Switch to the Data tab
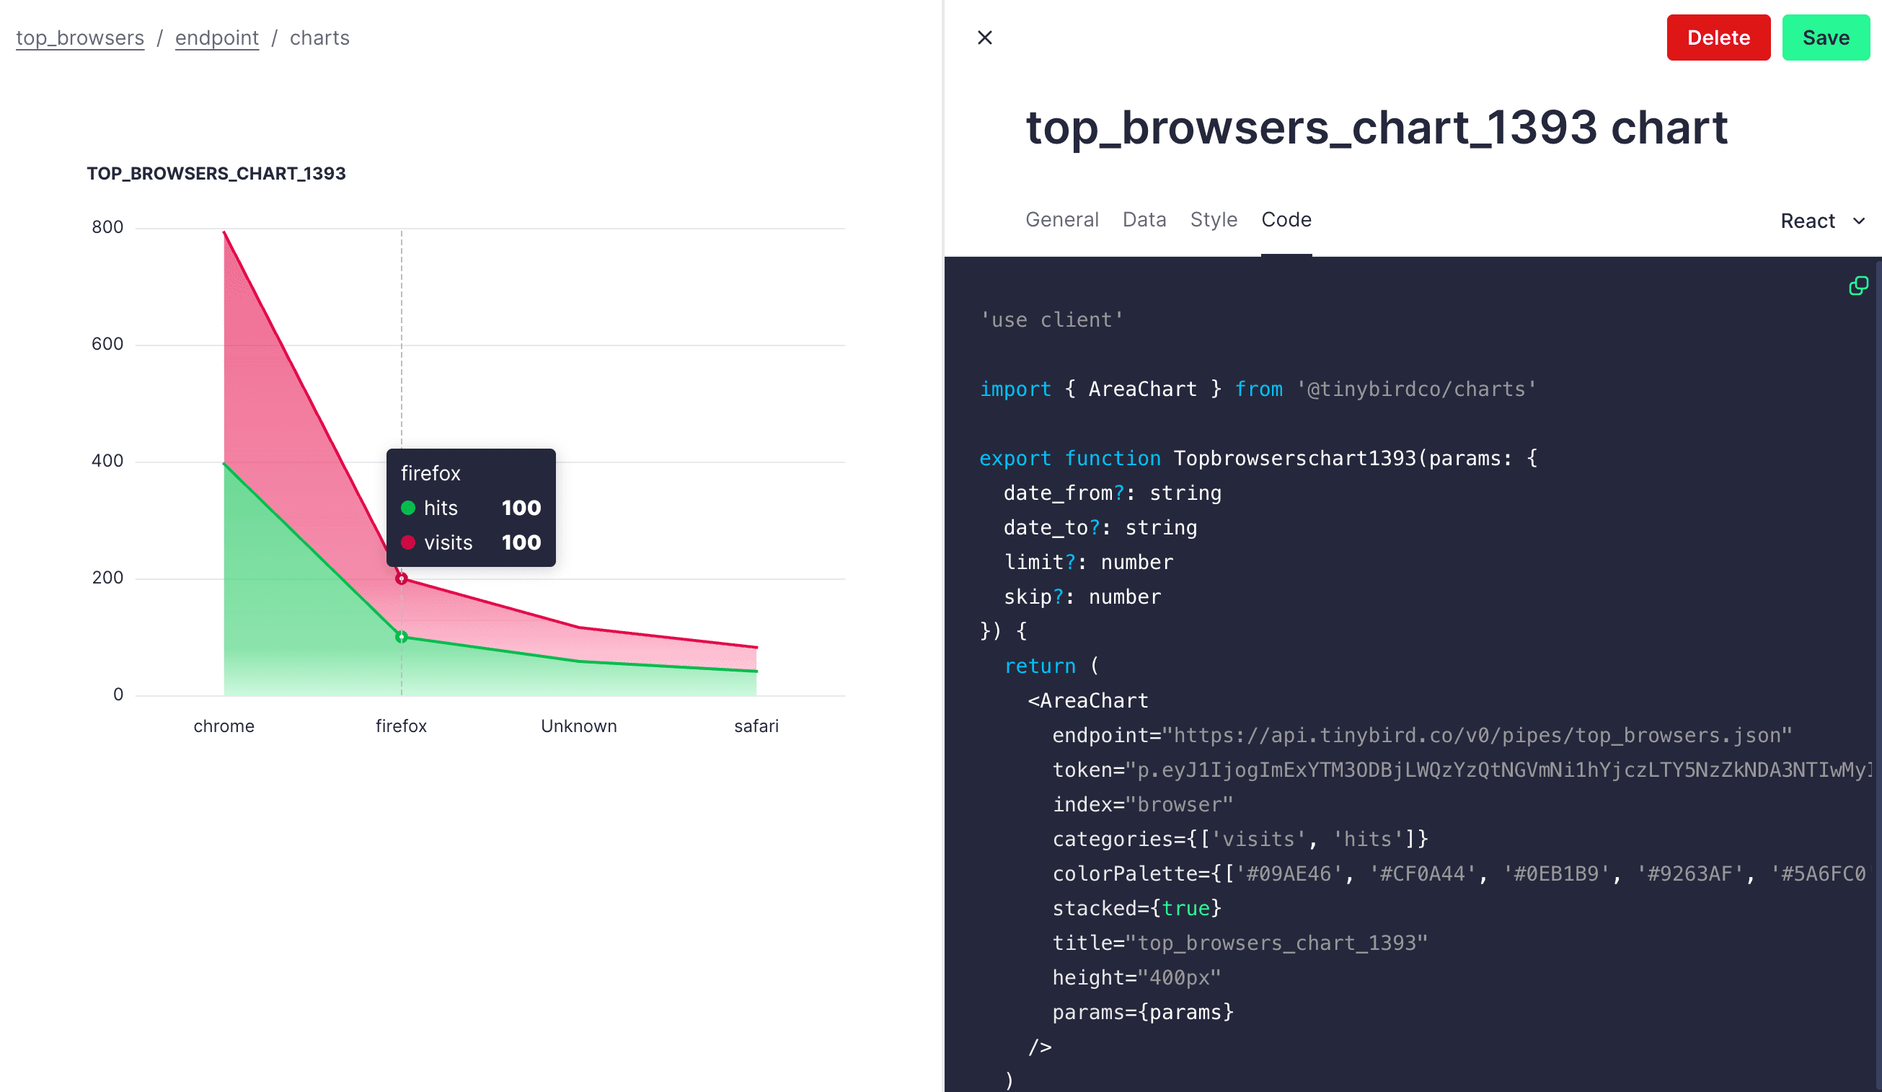Viewport: 1882px width, 1092px height. click(1144, 219)
